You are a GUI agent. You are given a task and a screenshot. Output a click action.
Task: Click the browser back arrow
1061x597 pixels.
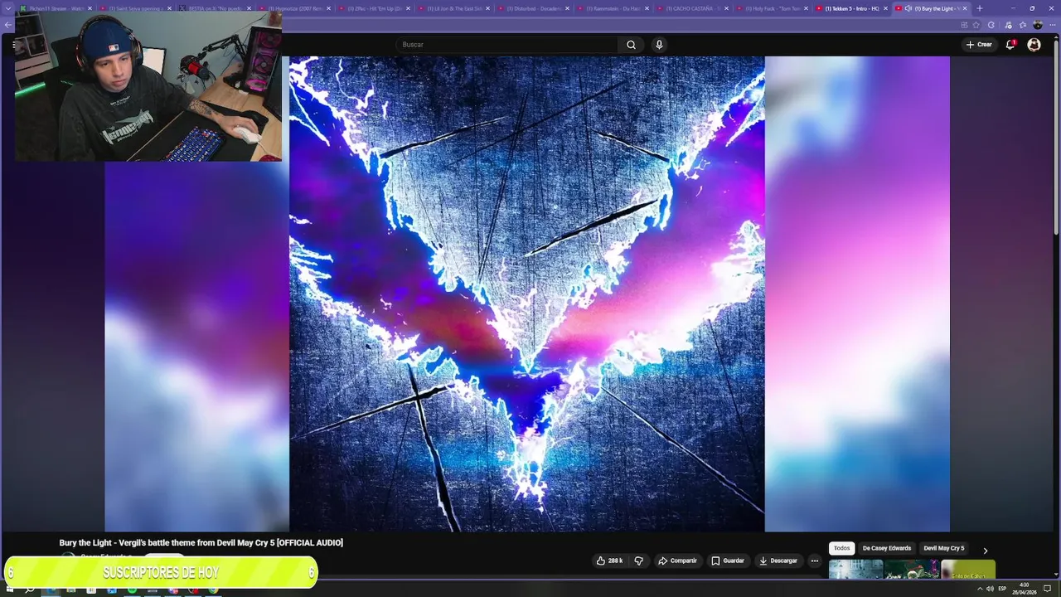pyautogui.click(x=7, y=25)
